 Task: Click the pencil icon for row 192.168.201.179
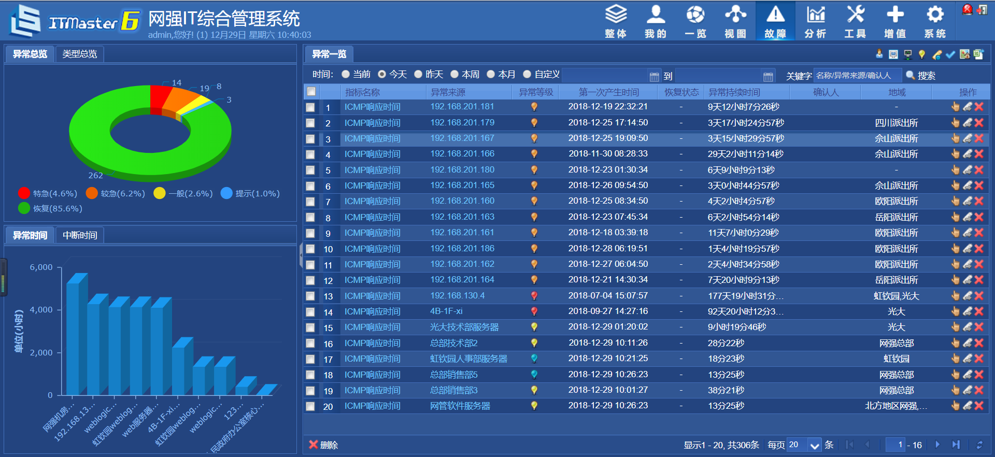click(967, 123)
